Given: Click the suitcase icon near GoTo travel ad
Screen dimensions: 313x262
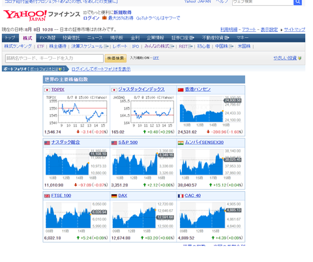Looking at the screenshot, I should 104,18.
